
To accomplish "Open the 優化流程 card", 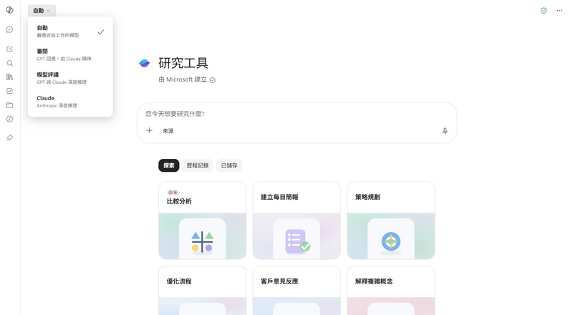I will pyautogui.click(x=203, y=291).
